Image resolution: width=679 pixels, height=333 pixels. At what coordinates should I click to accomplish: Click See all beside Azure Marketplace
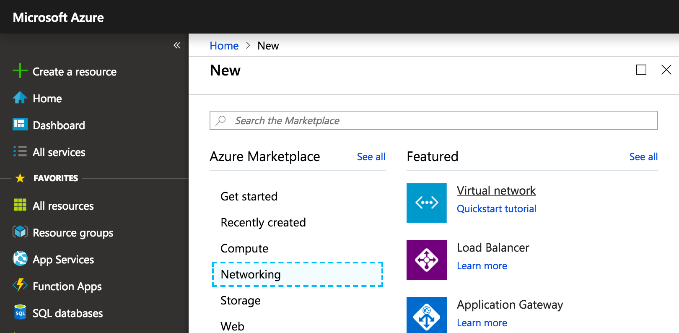tap(371, 157)
